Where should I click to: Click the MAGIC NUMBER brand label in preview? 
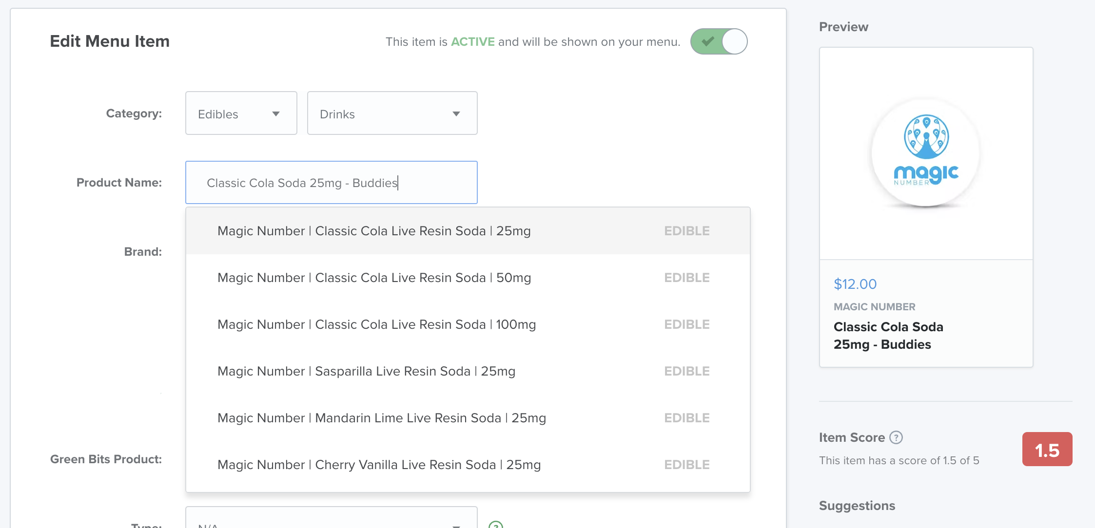coord(875,307)
